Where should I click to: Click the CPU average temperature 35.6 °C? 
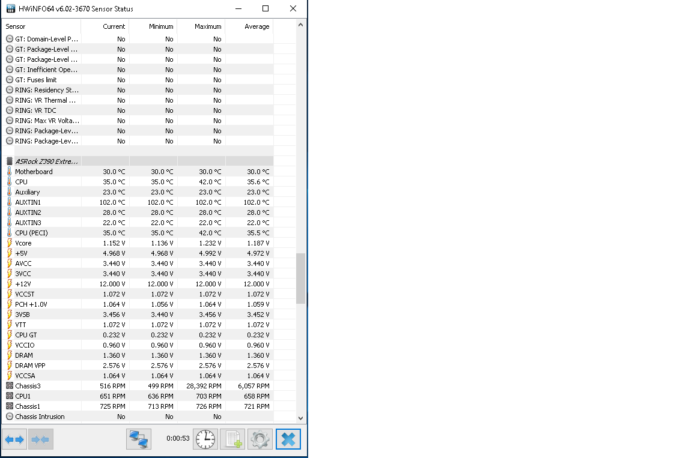(258, 182)
